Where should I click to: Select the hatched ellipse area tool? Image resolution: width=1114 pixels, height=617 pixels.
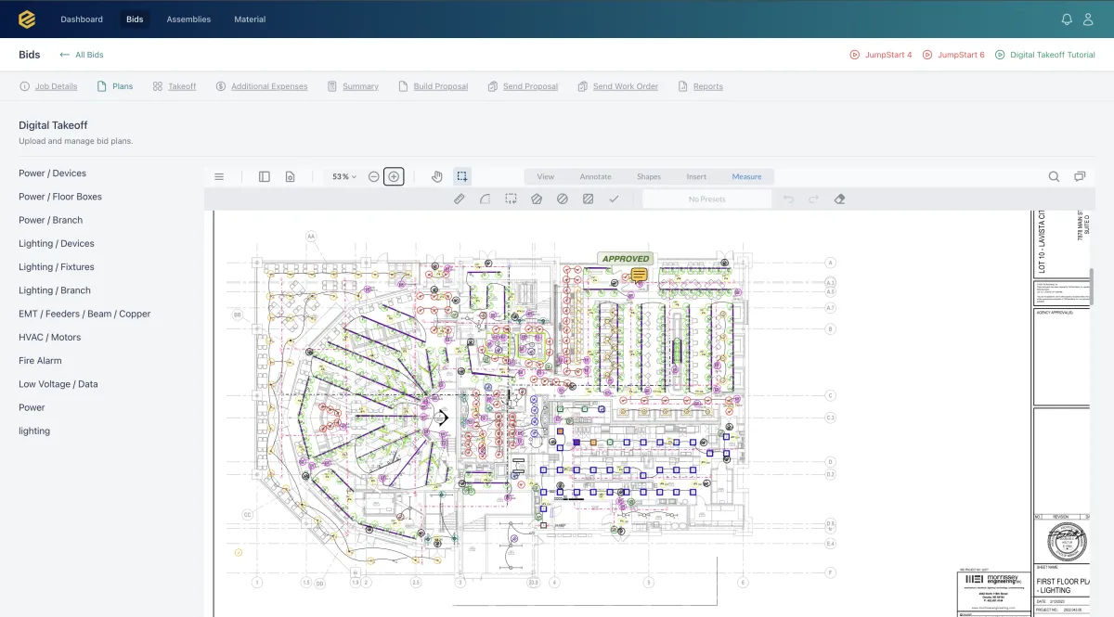click(562, 199)
